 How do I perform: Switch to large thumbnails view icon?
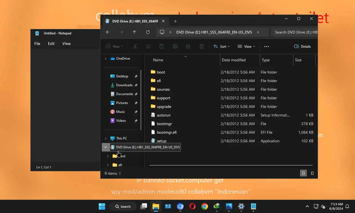coord(312,173)
